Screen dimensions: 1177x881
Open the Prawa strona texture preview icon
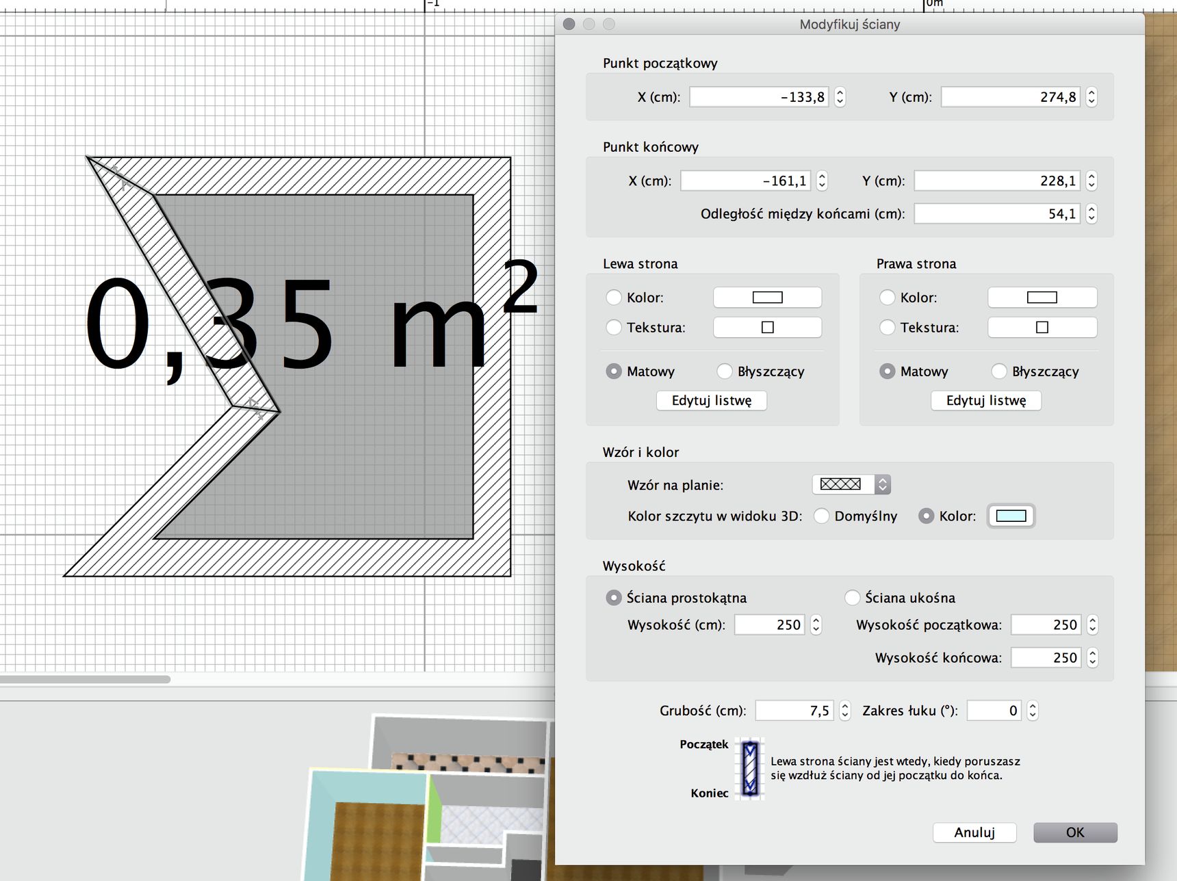(1042, 328)
